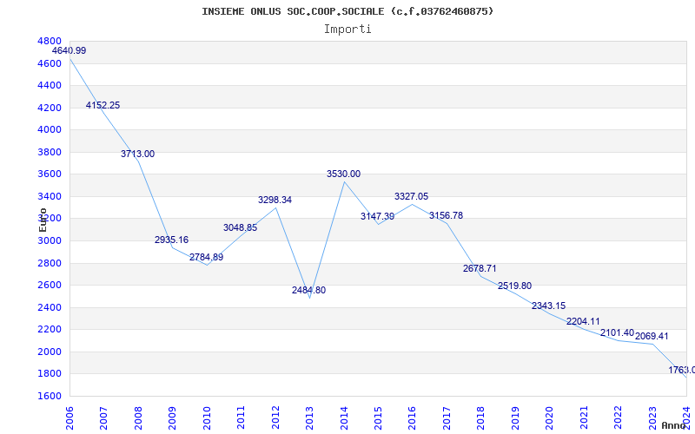
Task: Click the 2007 x-axis year label
Action: (x=103, y=418)
